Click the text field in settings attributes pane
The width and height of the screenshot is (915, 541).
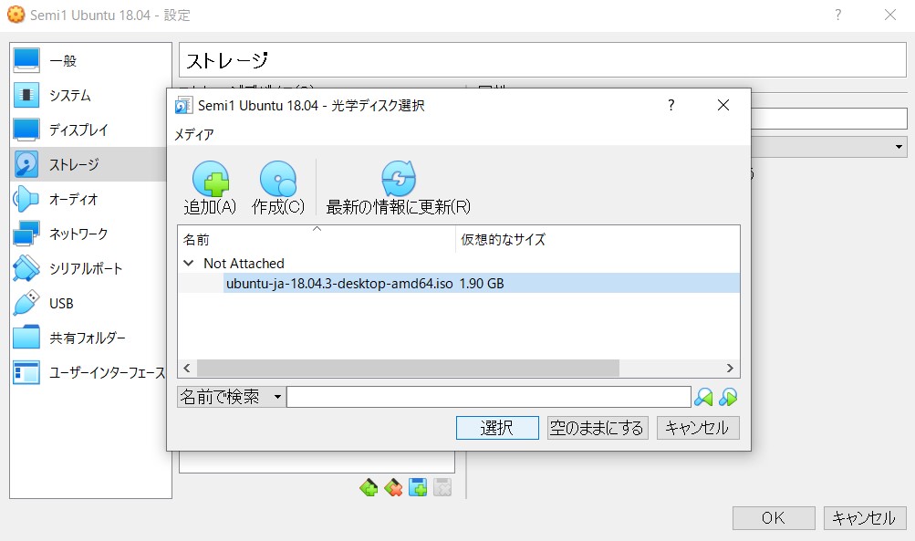(x=828, y=119)
